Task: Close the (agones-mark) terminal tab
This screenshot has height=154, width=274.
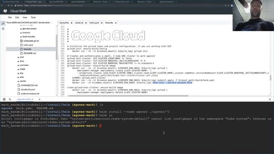Action: coord(33,99)
